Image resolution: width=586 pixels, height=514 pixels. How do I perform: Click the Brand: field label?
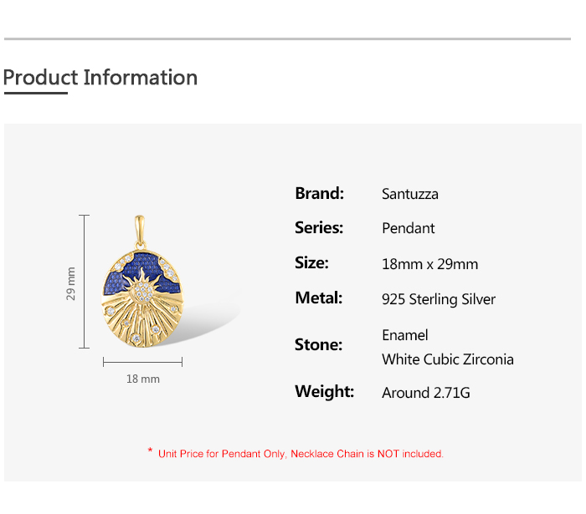[x=319, y=193]
